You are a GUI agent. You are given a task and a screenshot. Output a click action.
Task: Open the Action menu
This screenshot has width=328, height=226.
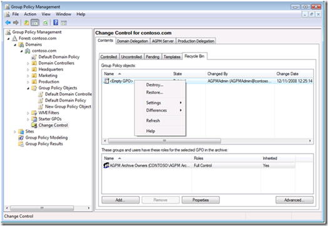tap(30, 14)
